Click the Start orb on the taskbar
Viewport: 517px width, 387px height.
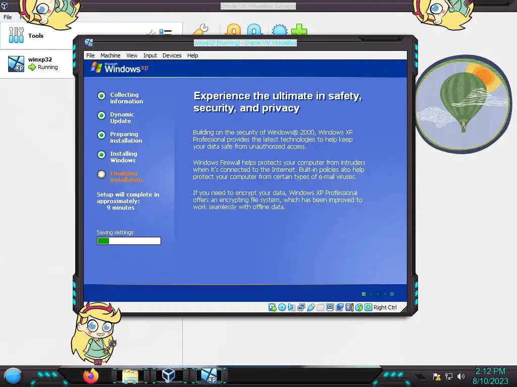point(13,376)
